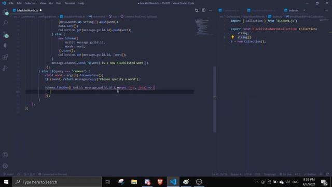Viewport: 332px width, 187px height.
Task: Click 'Connected to Discord' status bar item
Action: click(x=52, y=175)
